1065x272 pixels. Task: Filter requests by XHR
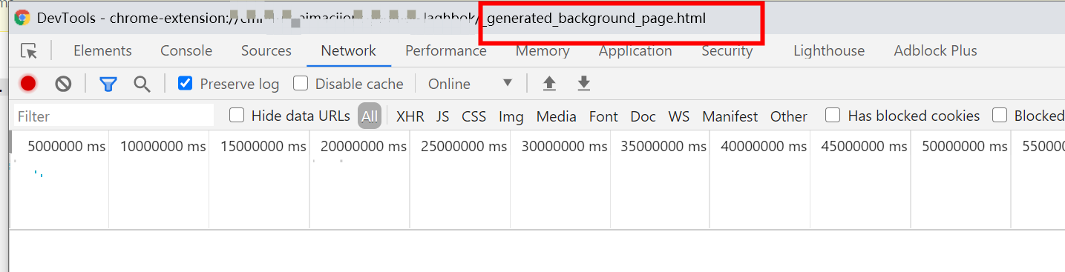coord(410,116)
